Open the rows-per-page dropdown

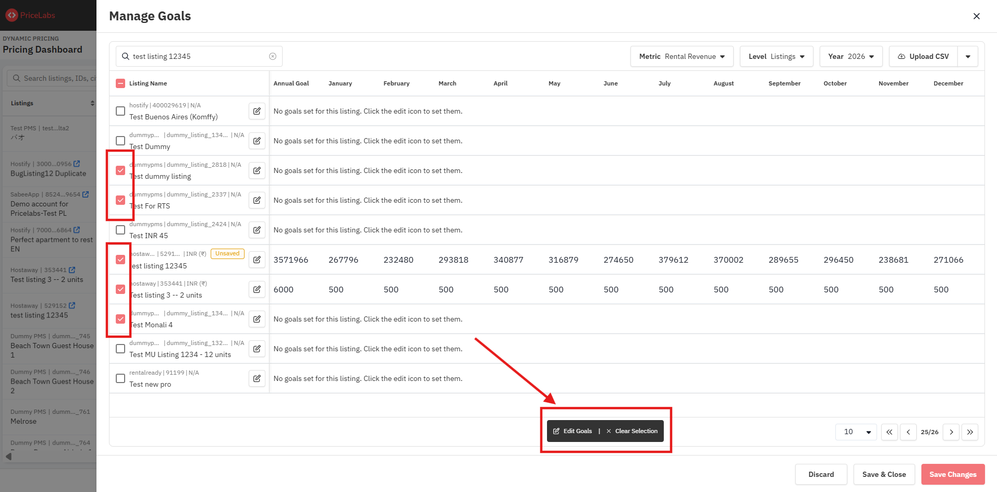pos(856,432)
